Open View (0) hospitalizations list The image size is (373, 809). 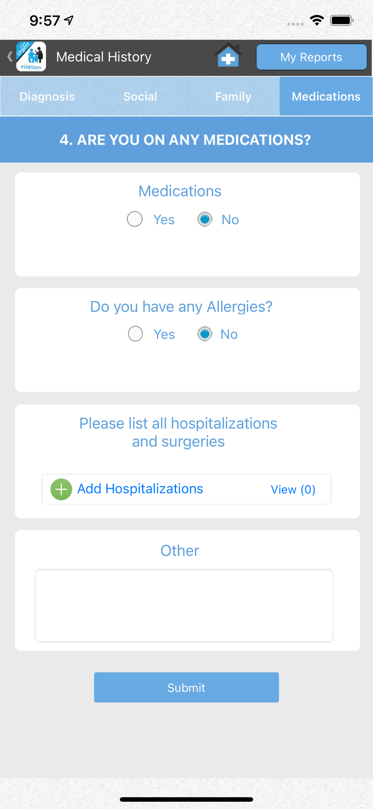[293, 489]
